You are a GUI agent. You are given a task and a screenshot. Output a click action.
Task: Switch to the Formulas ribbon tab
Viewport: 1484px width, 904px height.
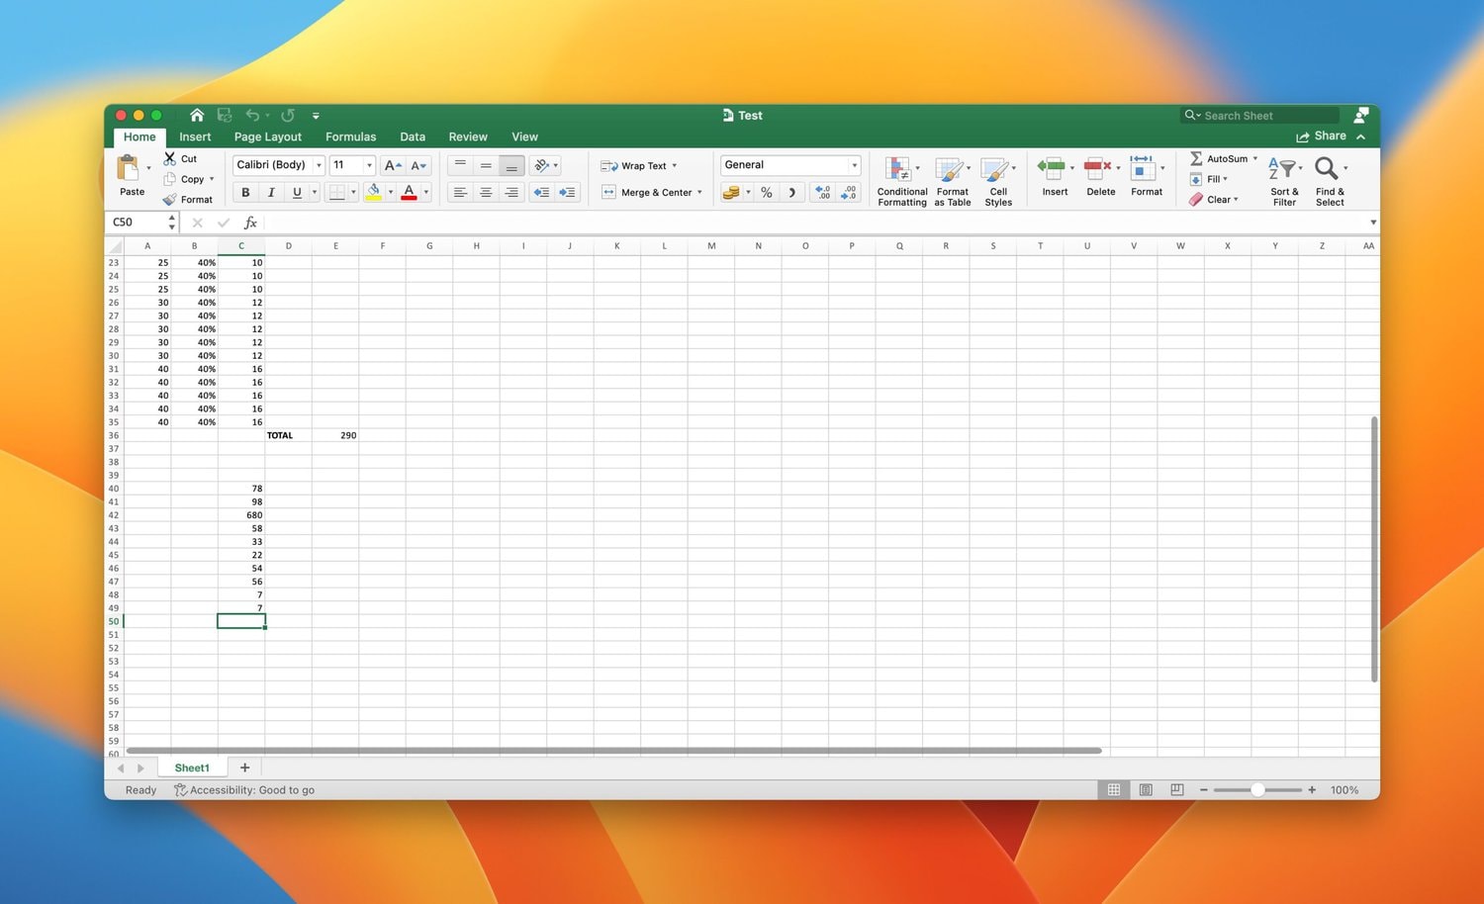pos(350,136)
